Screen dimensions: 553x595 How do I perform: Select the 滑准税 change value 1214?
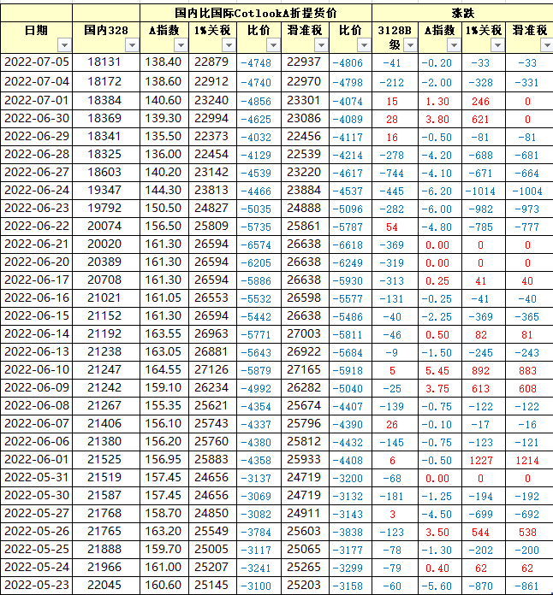pos(529,460)
